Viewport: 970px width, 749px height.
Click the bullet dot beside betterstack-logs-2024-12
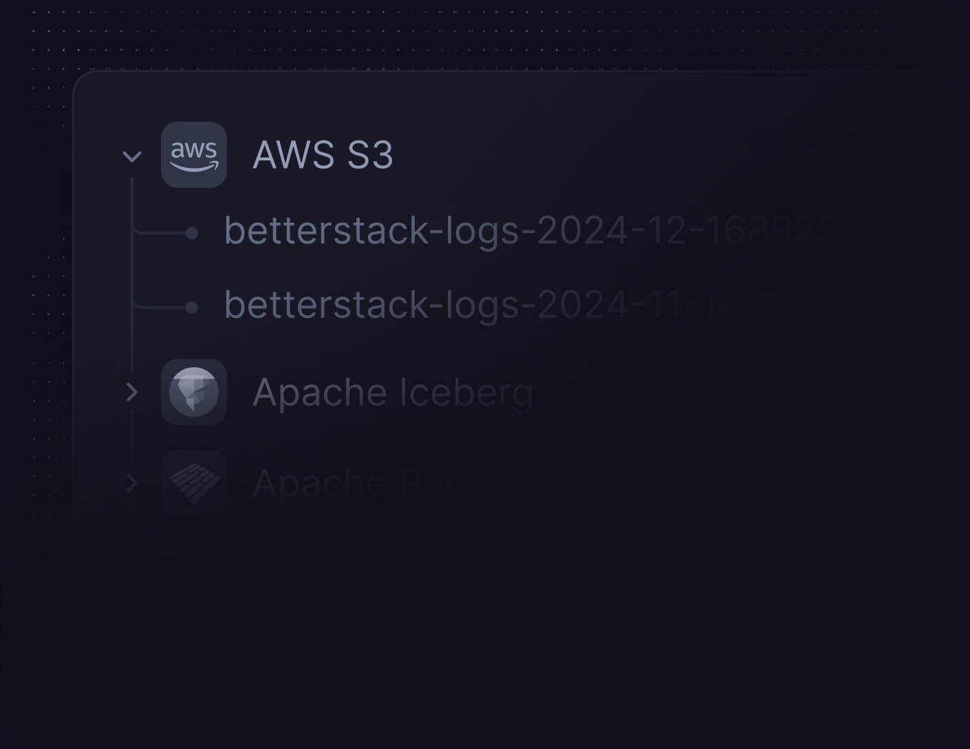[192, 234]
